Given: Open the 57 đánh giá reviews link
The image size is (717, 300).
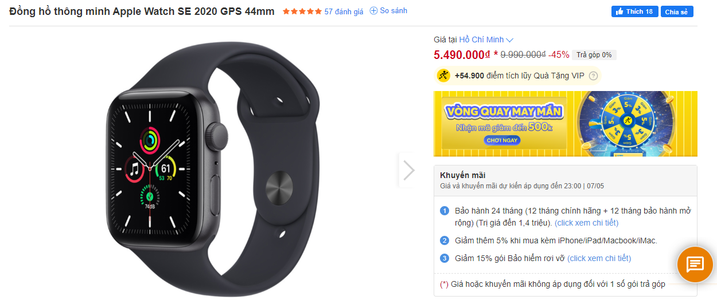Looking at the screenshot, I should (x=344, y=11).
